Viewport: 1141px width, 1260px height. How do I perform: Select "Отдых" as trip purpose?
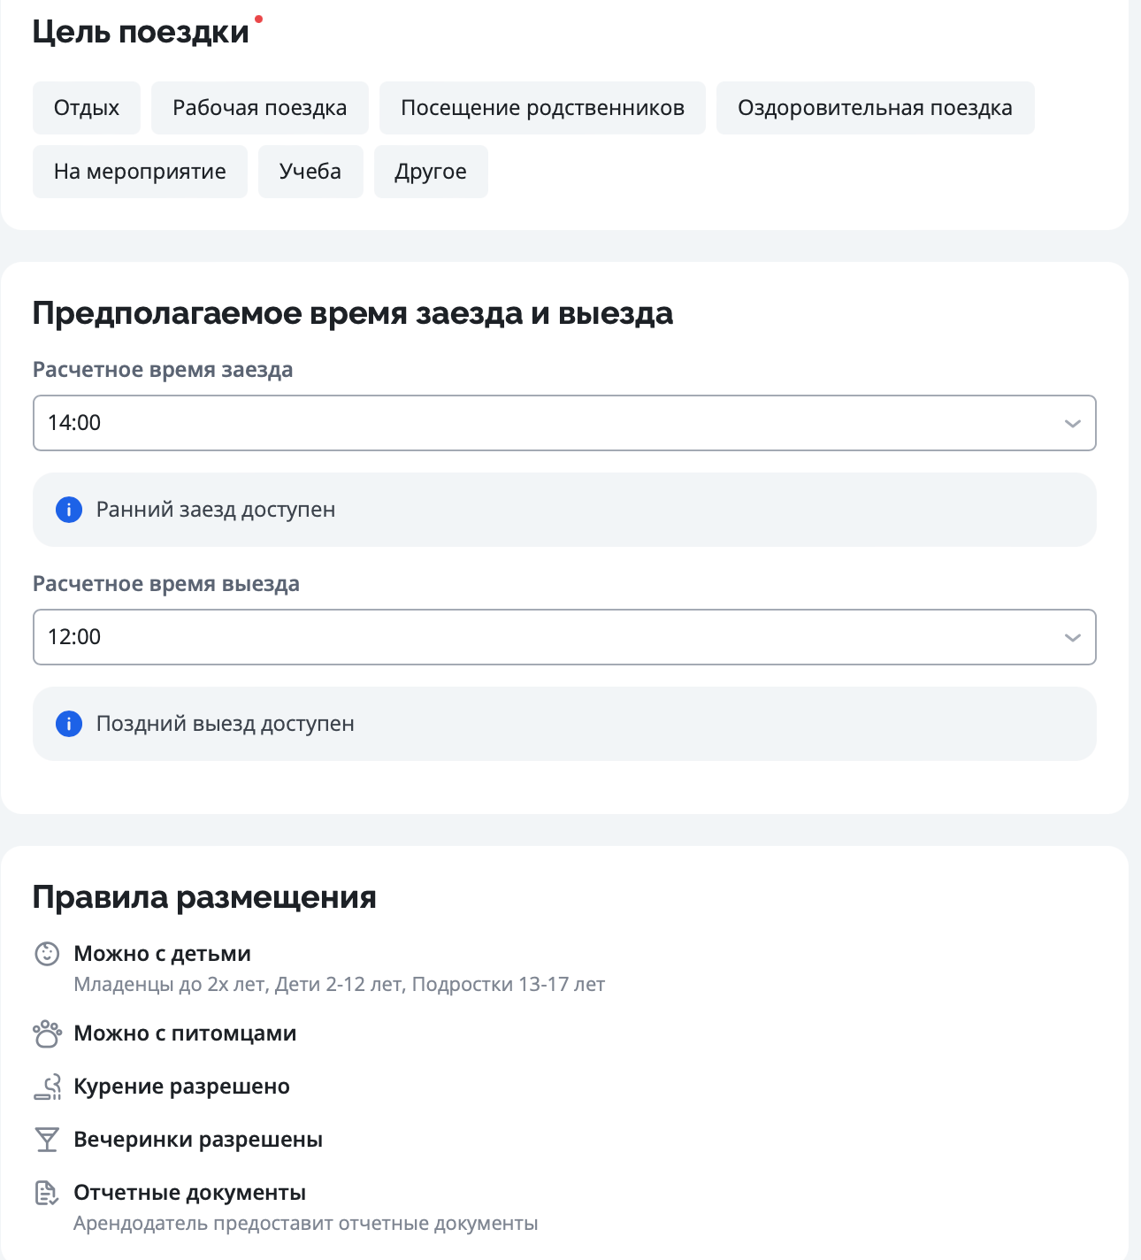click(x=87, y=108)
